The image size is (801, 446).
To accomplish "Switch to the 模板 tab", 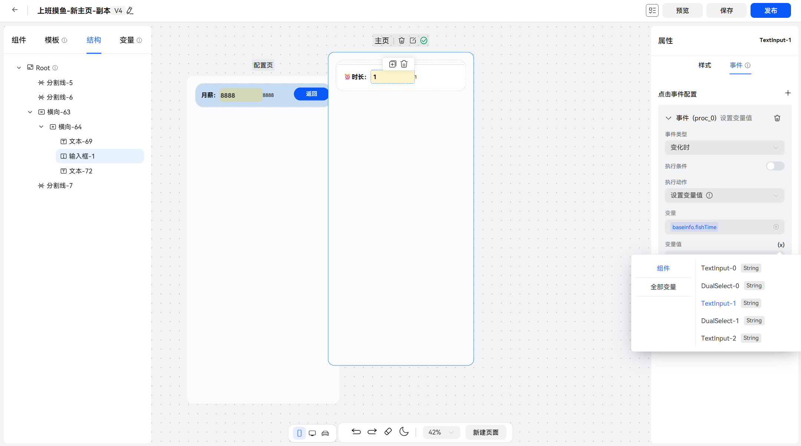I will tap(53, 40).
